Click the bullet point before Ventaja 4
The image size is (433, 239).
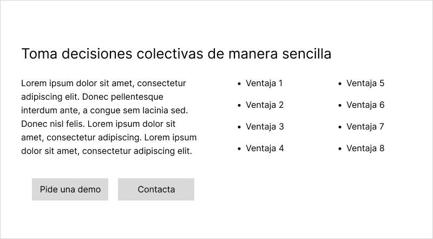pyautogui.click(x=239, y=149)
